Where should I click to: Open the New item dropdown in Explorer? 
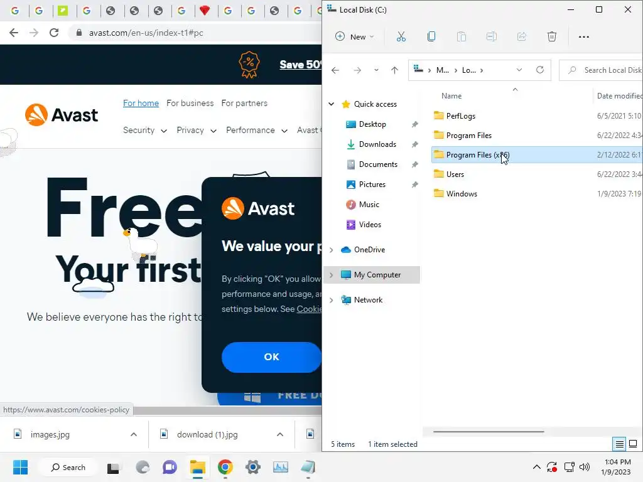[355, 37]
